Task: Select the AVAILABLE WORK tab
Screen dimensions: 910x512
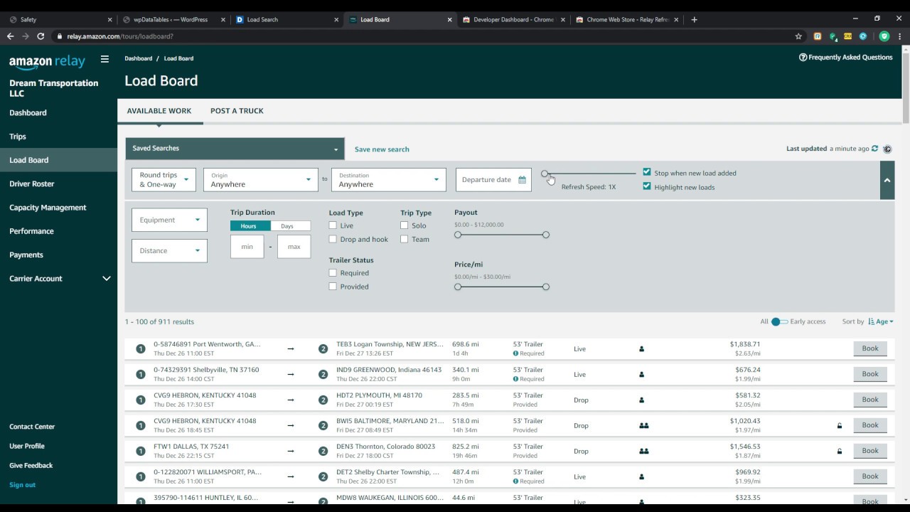Action: pyautogui.click(x=159, y=111)
